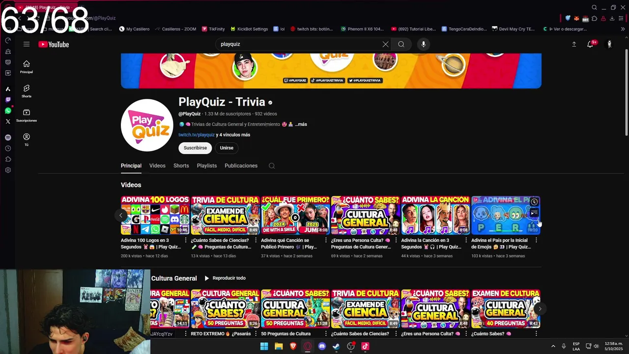Open WhatsApp in Opera sidebar
This screenshot has height=354, width=629.
point(8,111)
